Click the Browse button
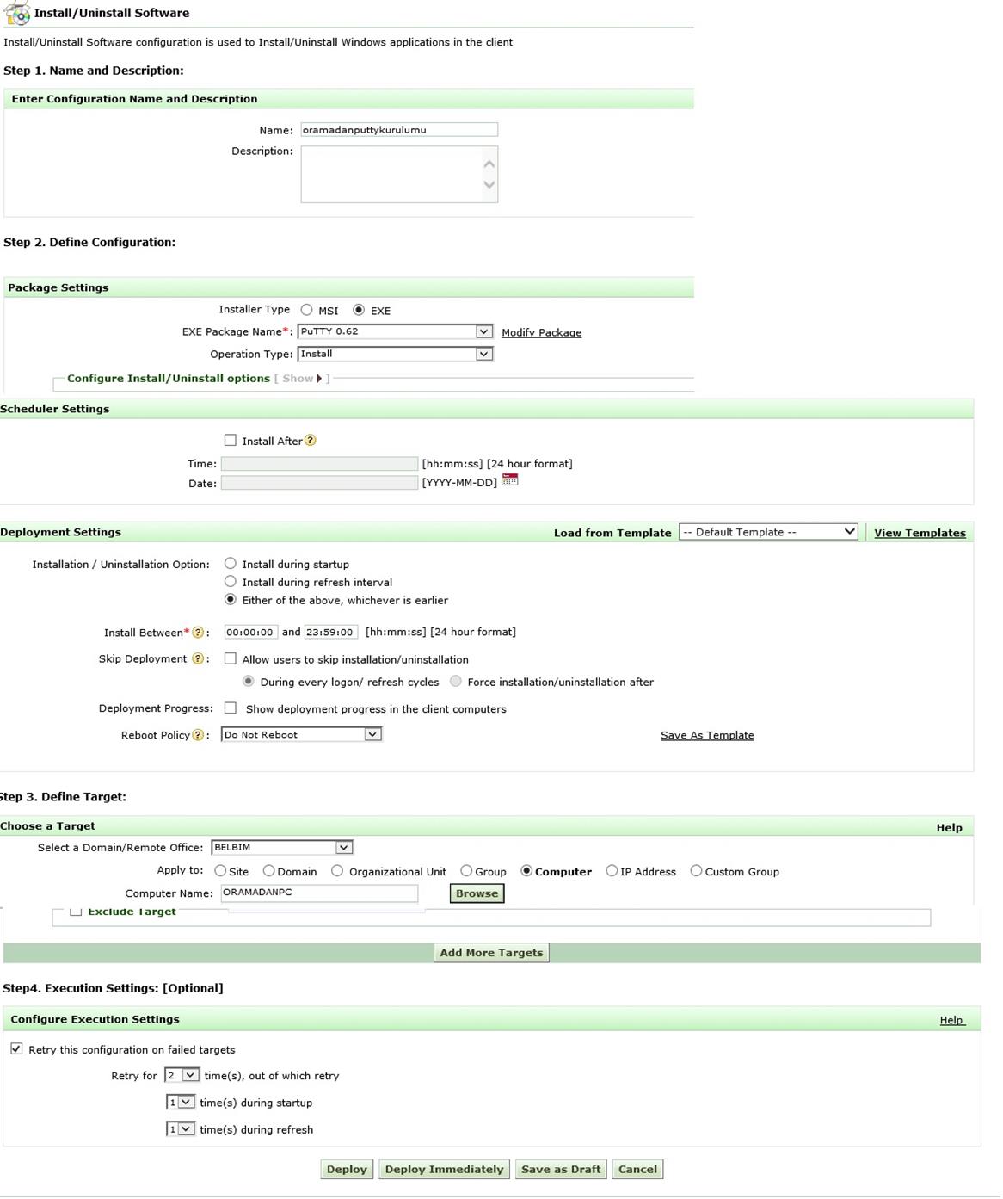The image size is (1003, 1199). pos(477,893)
